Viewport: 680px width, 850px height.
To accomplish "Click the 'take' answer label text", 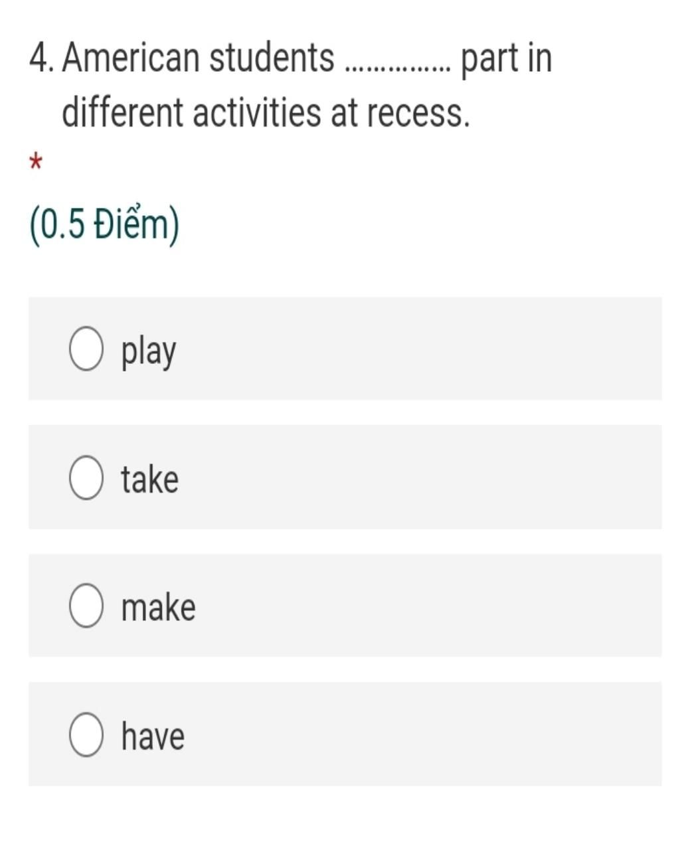I will pyautogui.click(x=149, y=479).
